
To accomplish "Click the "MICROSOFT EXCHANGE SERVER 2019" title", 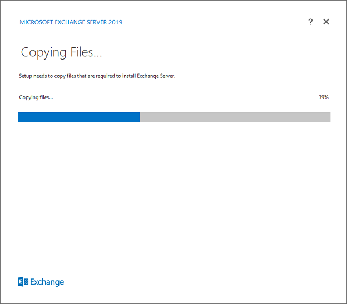I will coord(71,22).
